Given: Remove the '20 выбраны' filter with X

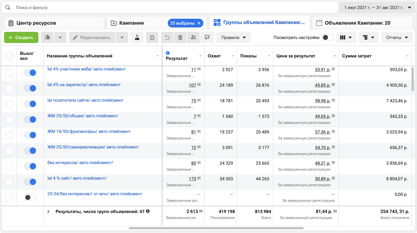Looking at the screenshot, I should [199, 23].
